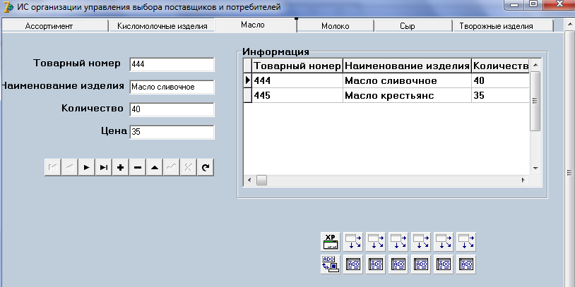
Task: Select grid cell with quantity 40
Action: pos(501,80)
